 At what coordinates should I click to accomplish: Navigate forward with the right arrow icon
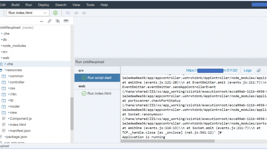click(x=84, y=13)
